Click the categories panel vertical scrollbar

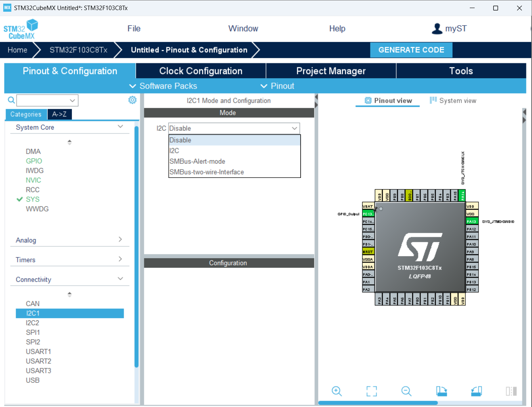click(x=136, y=247)
